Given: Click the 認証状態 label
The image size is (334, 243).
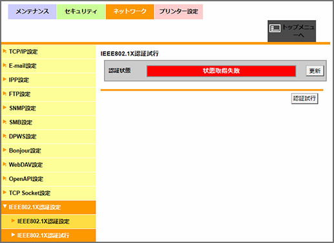Looking at the screenshot, I should click(x=120, y=70).
